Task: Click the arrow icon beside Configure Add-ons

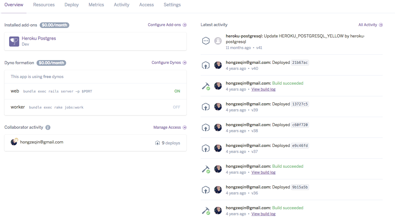Action: coord(185,25)
